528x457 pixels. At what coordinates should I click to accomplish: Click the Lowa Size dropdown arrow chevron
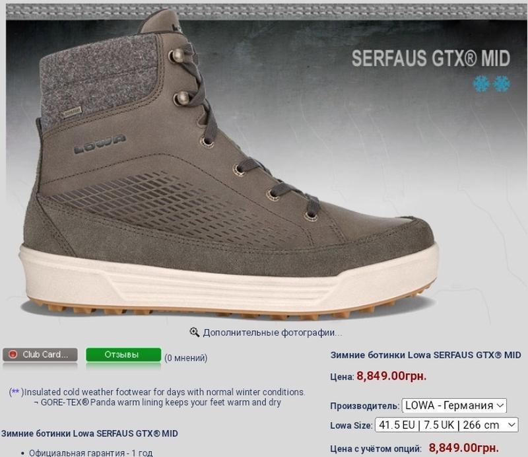point(511,425)
